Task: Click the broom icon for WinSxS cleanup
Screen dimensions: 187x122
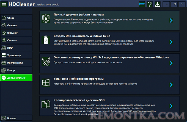Action: 46,61
